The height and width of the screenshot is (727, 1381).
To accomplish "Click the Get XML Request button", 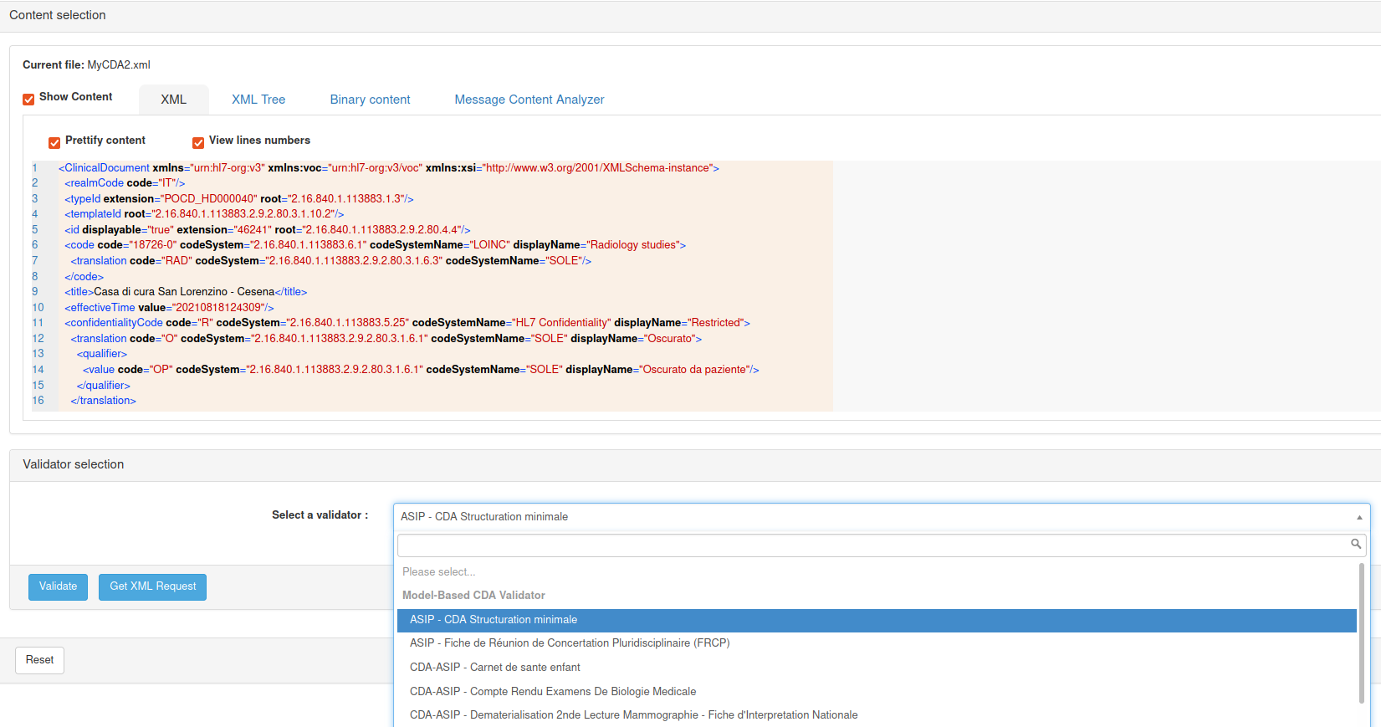I will point(152,586).
